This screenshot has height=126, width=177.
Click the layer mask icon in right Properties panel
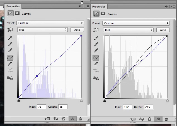[x=103, y=14]
